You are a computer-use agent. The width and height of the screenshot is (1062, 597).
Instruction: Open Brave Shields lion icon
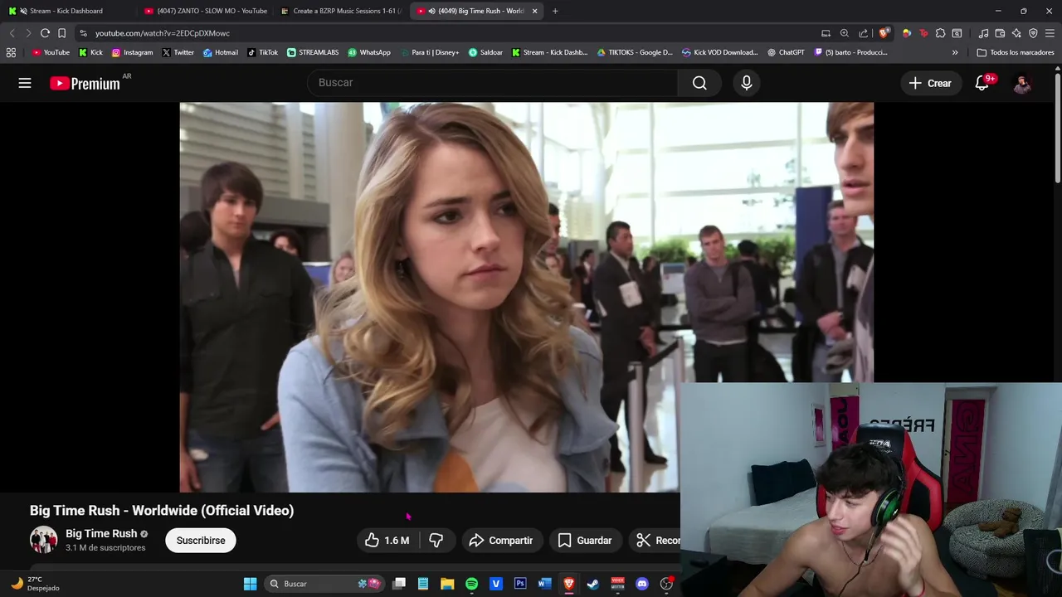click(884, 33)
